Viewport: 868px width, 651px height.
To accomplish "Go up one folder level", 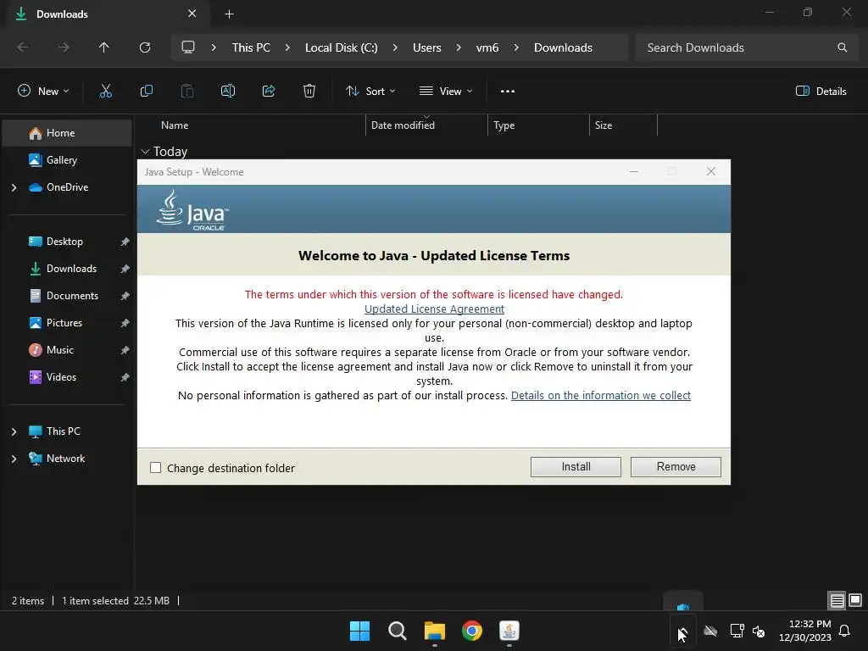I will point(104,47).
